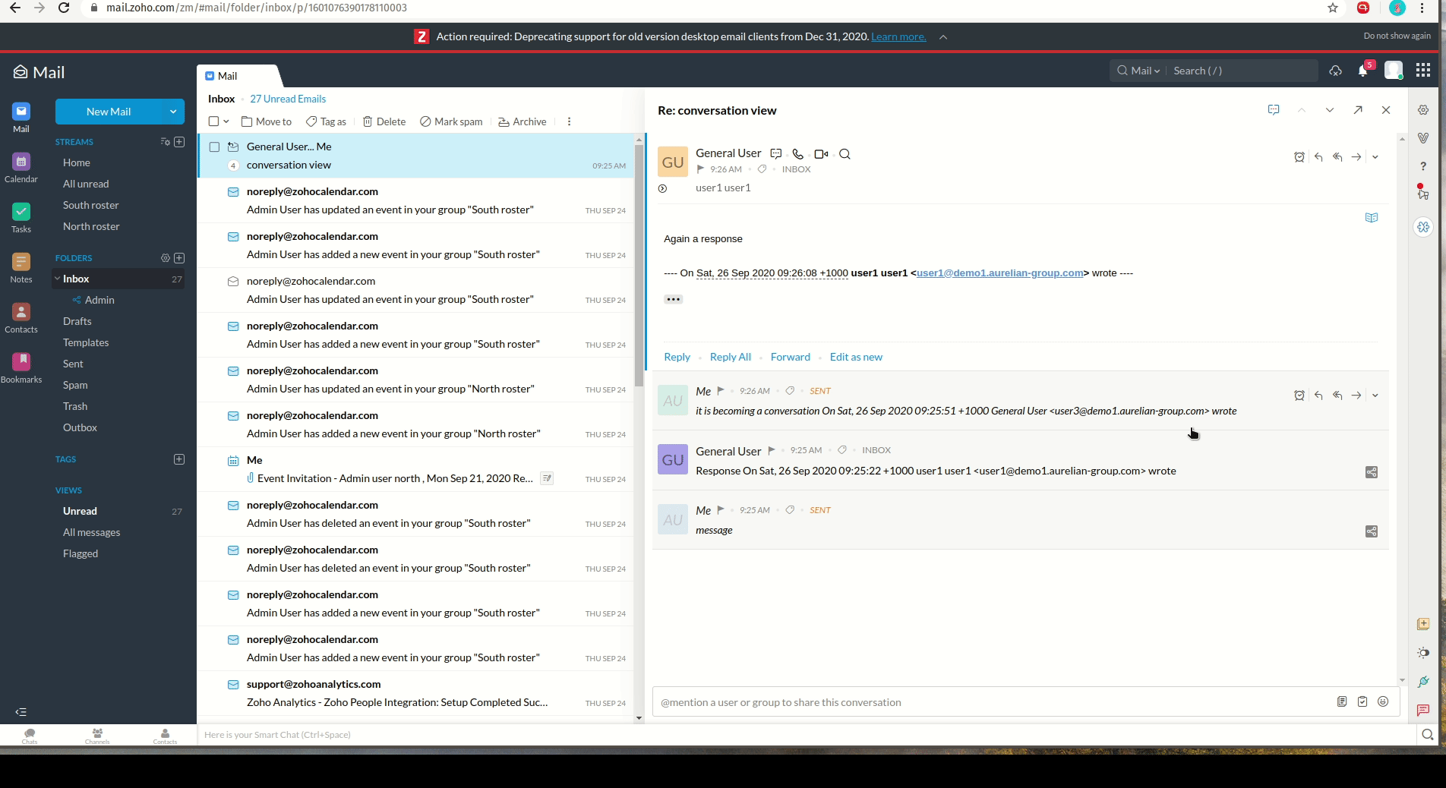Screen dimensions: 1446x788
Task: Open Drafts folder
Action: (77, 321)
